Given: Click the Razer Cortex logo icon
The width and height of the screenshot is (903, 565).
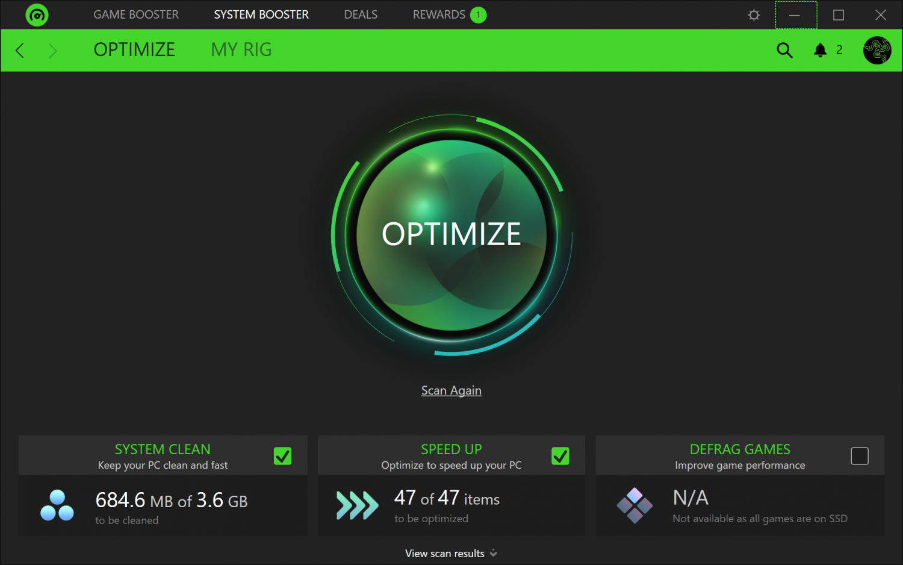Looking at the screenshot, I should click(37, 15).
